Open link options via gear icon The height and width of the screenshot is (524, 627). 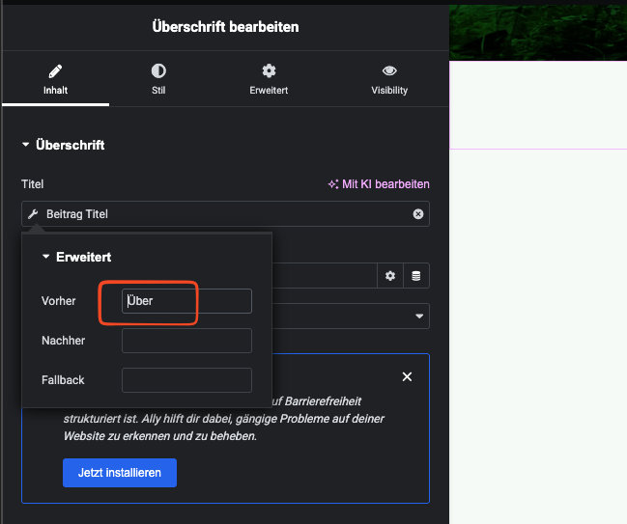pos(390,276)
